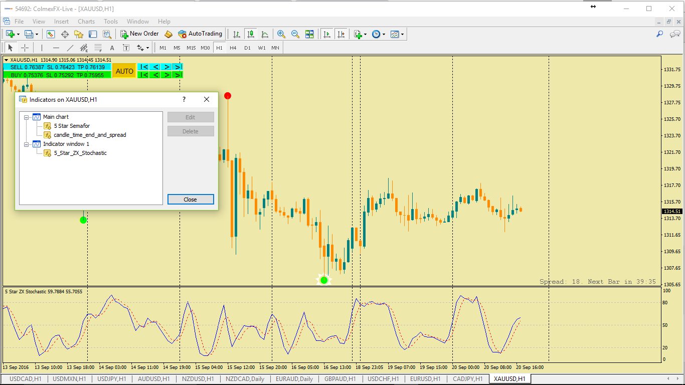685x385 pixels.
Task: Collapse the Main chart tree node
Action: point(27,117)
